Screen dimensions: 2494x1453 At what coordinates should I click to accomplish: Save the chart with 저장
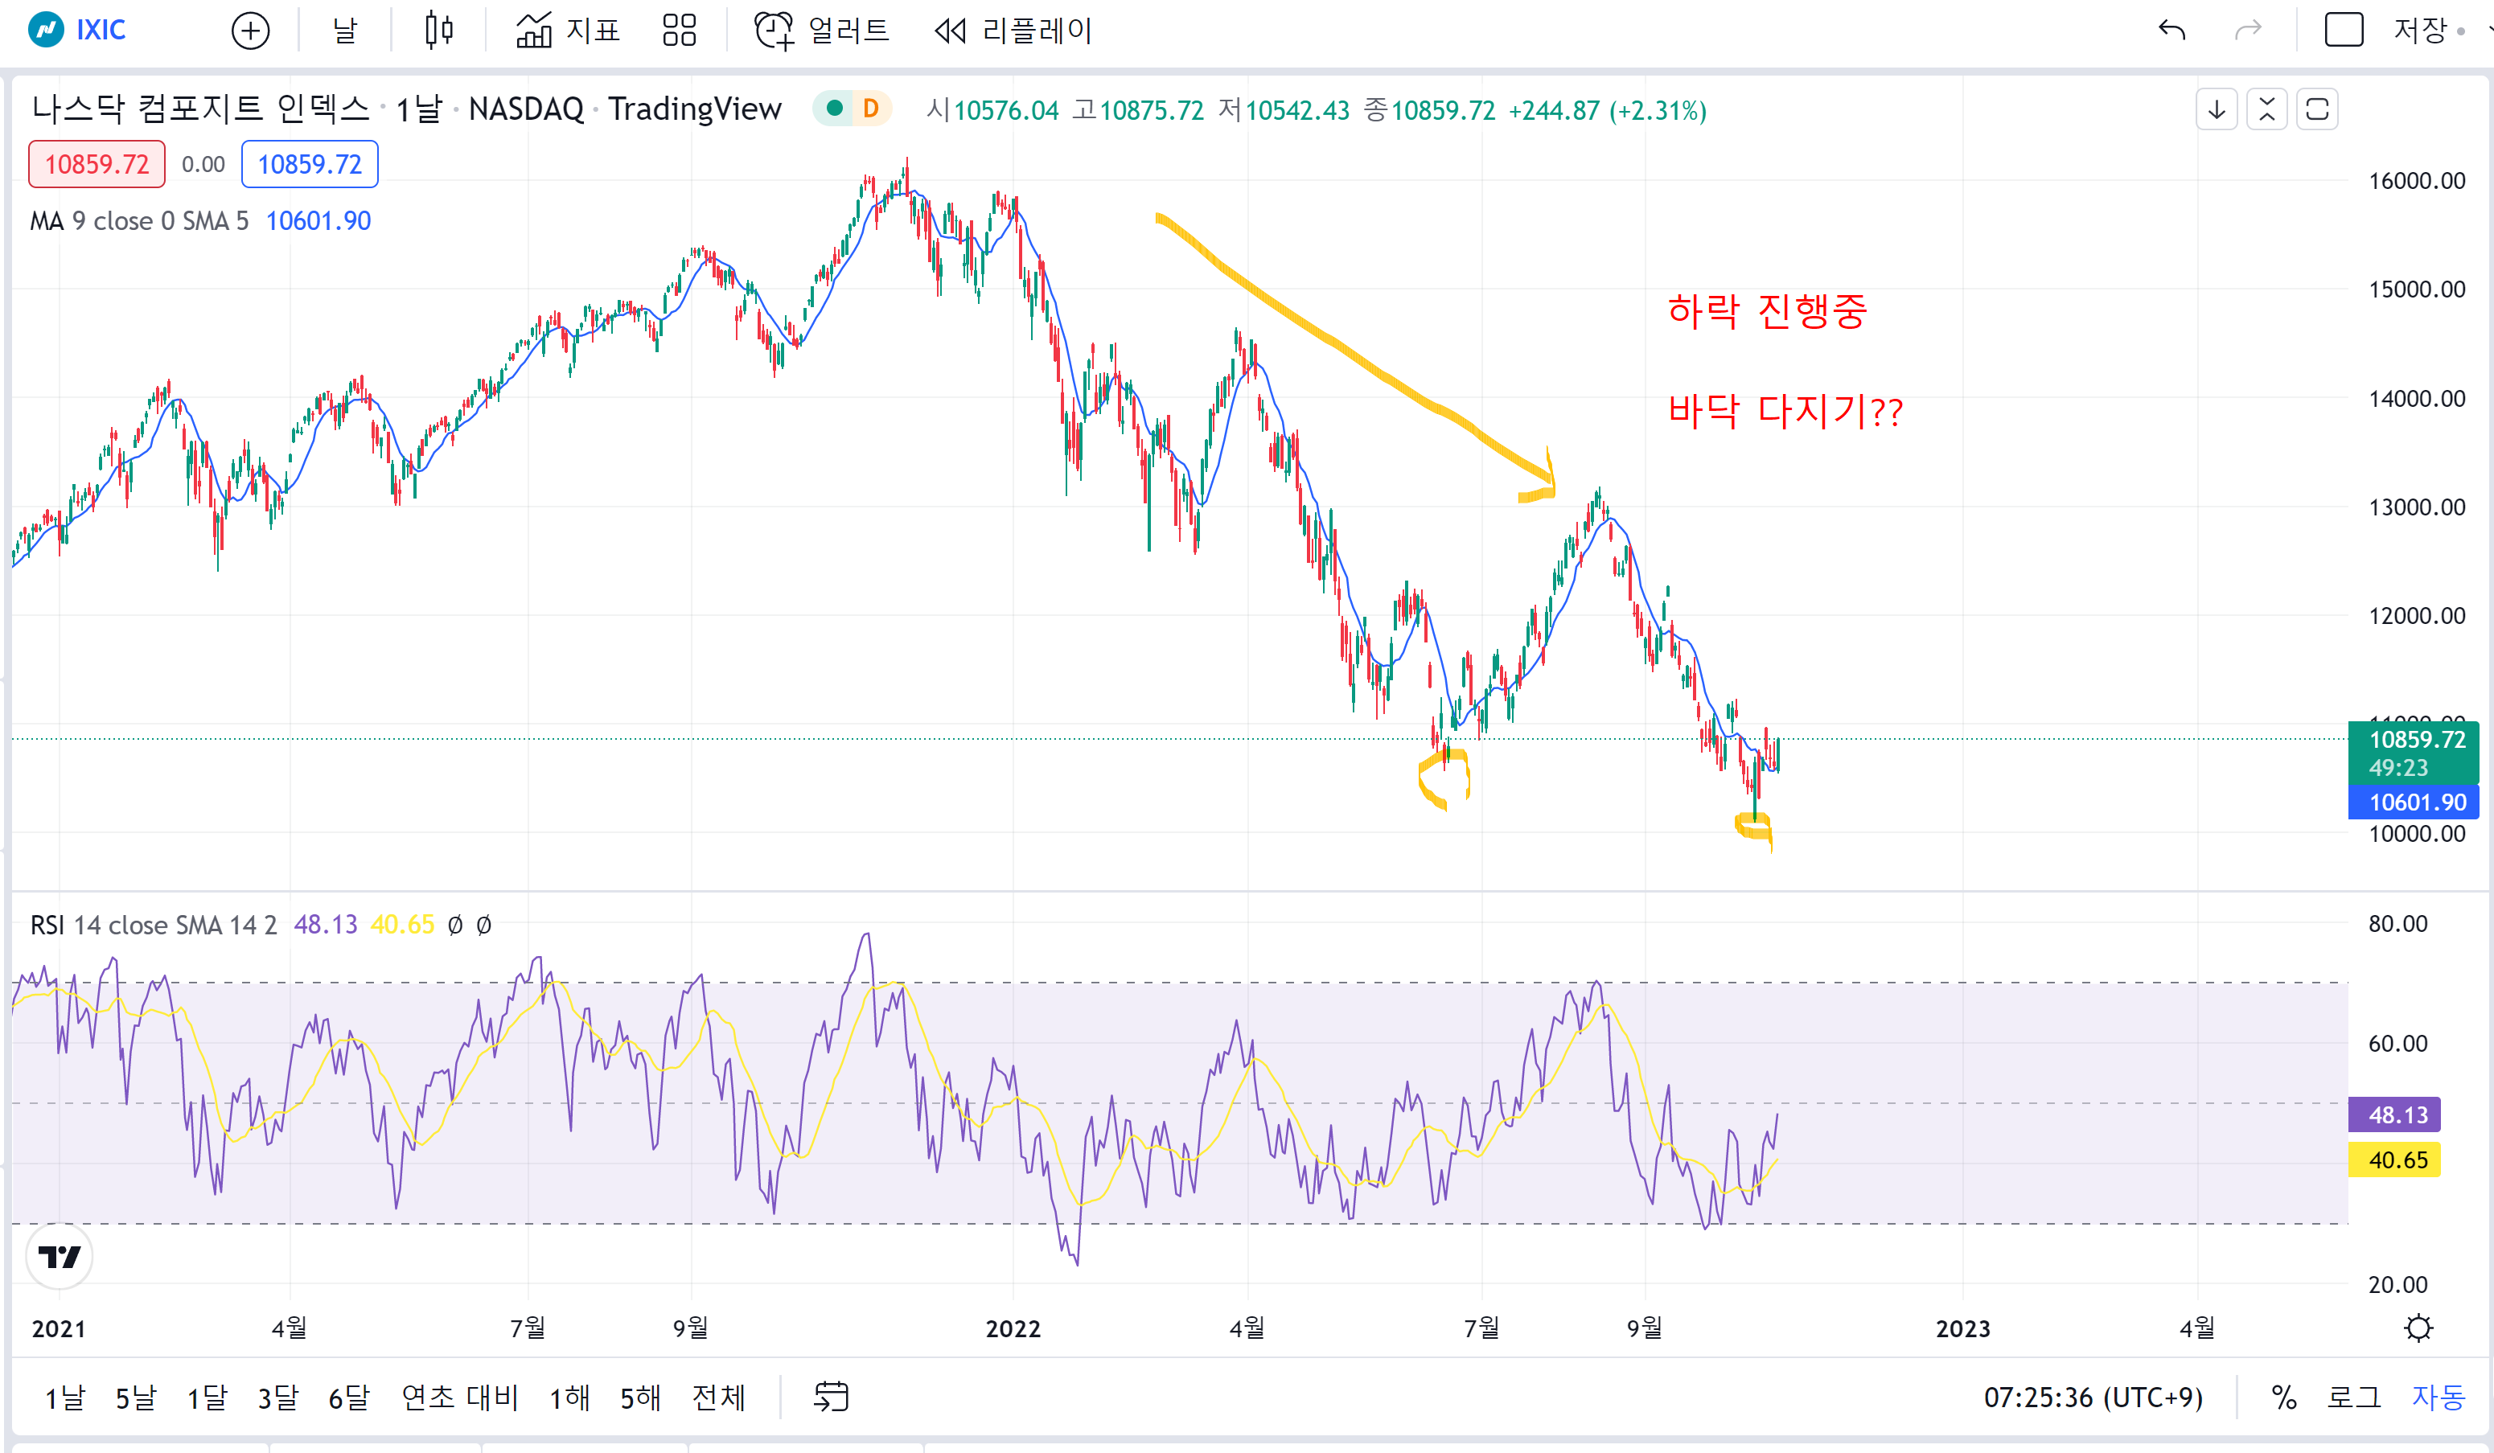pyautogui.click(x=2420, y=31)
